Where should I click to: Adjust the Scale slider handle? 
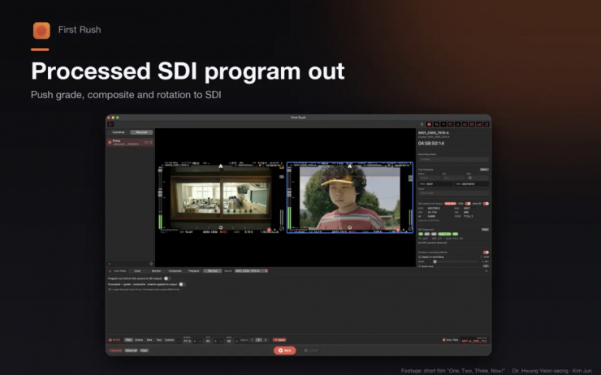click(x=435, y=261)
